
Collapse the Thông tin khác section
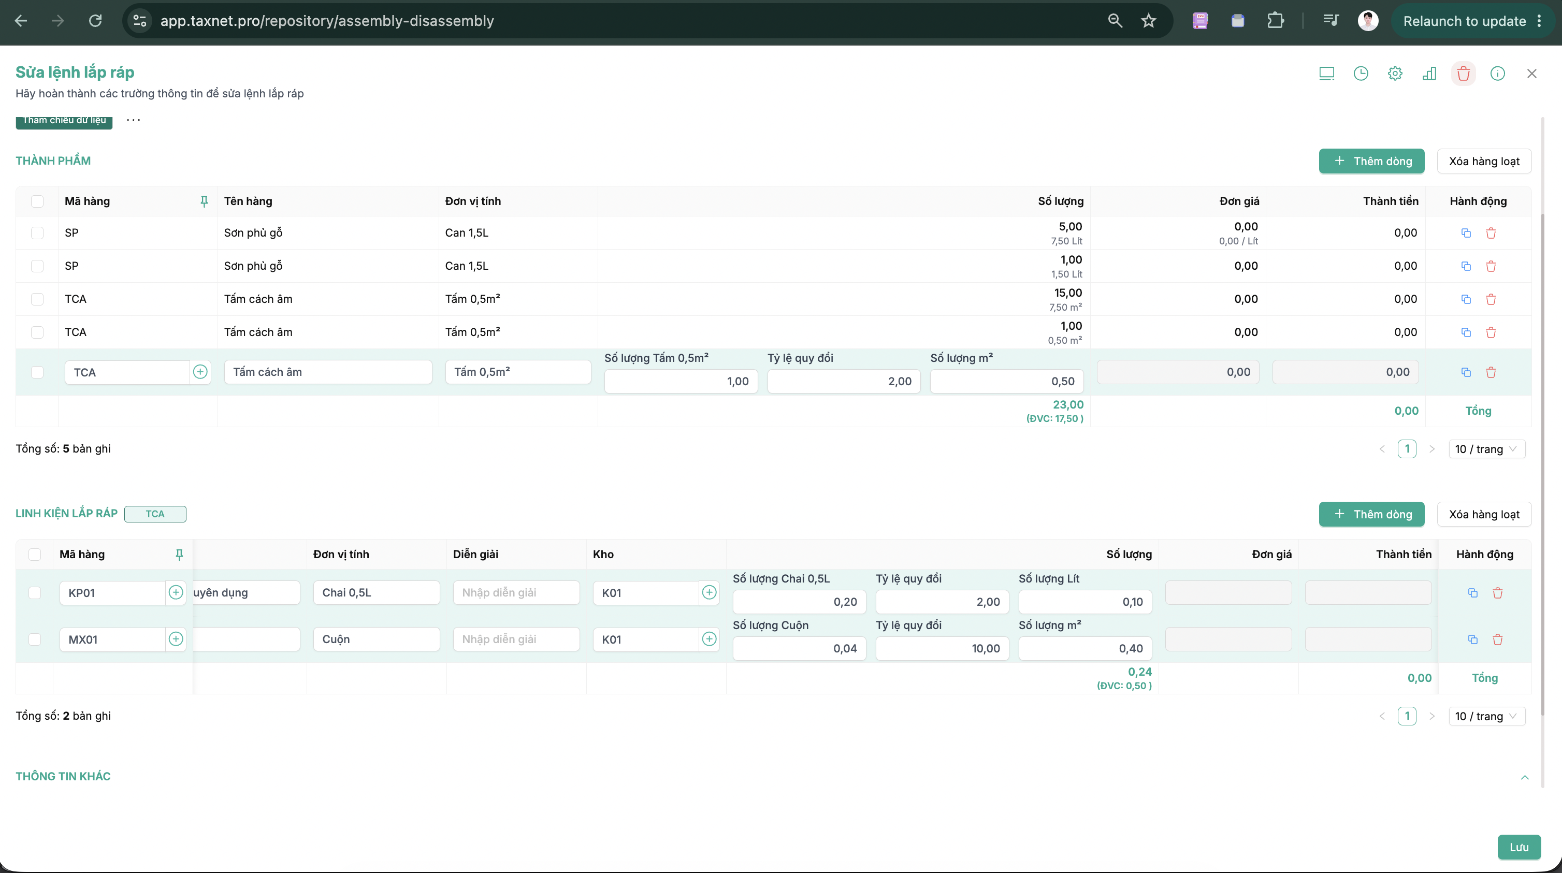tap(1524, 777)
